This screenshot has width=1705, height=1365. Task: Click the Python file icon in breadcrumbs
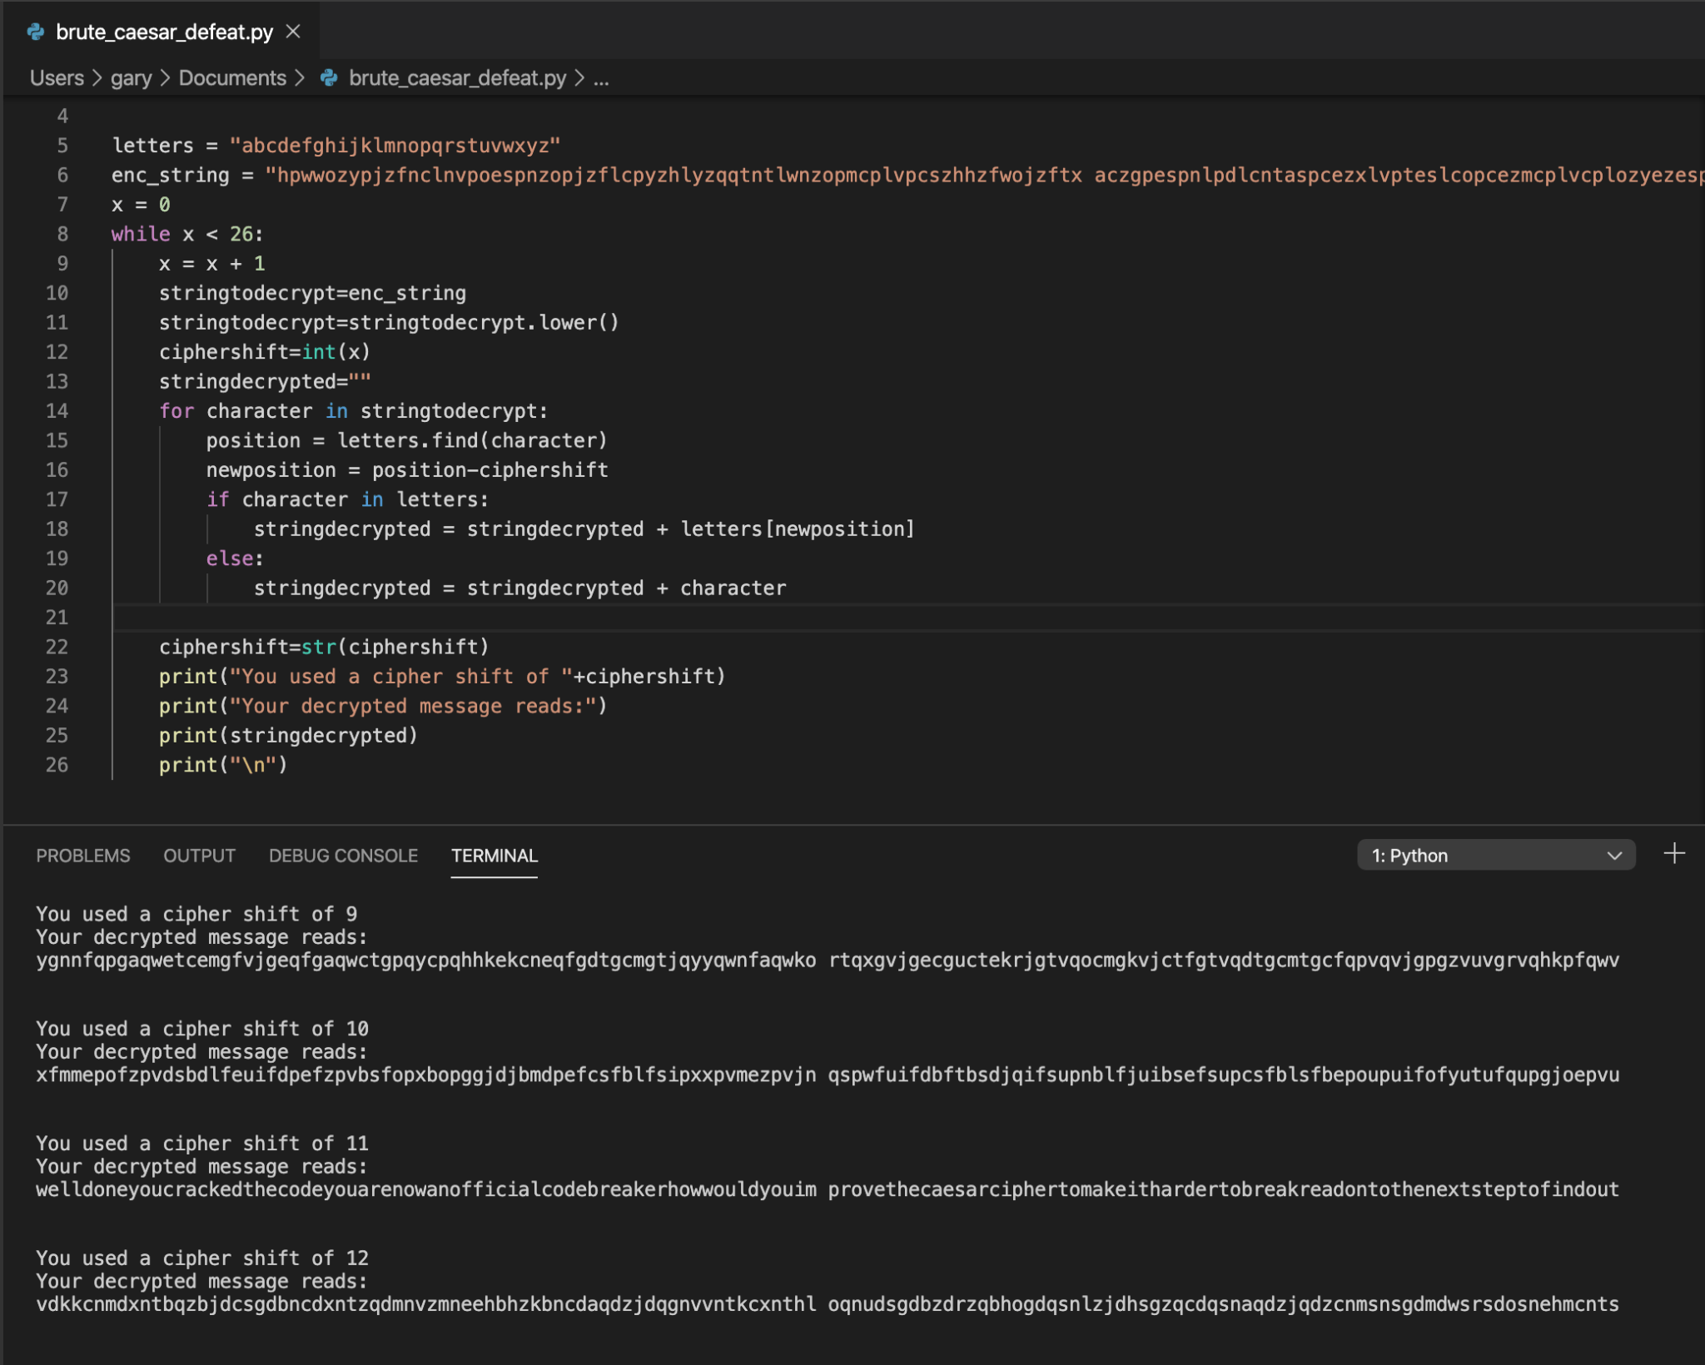[x=330, y=78]
